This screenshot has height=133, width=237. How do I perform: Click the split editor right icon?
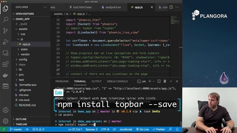tap(171, 7)
